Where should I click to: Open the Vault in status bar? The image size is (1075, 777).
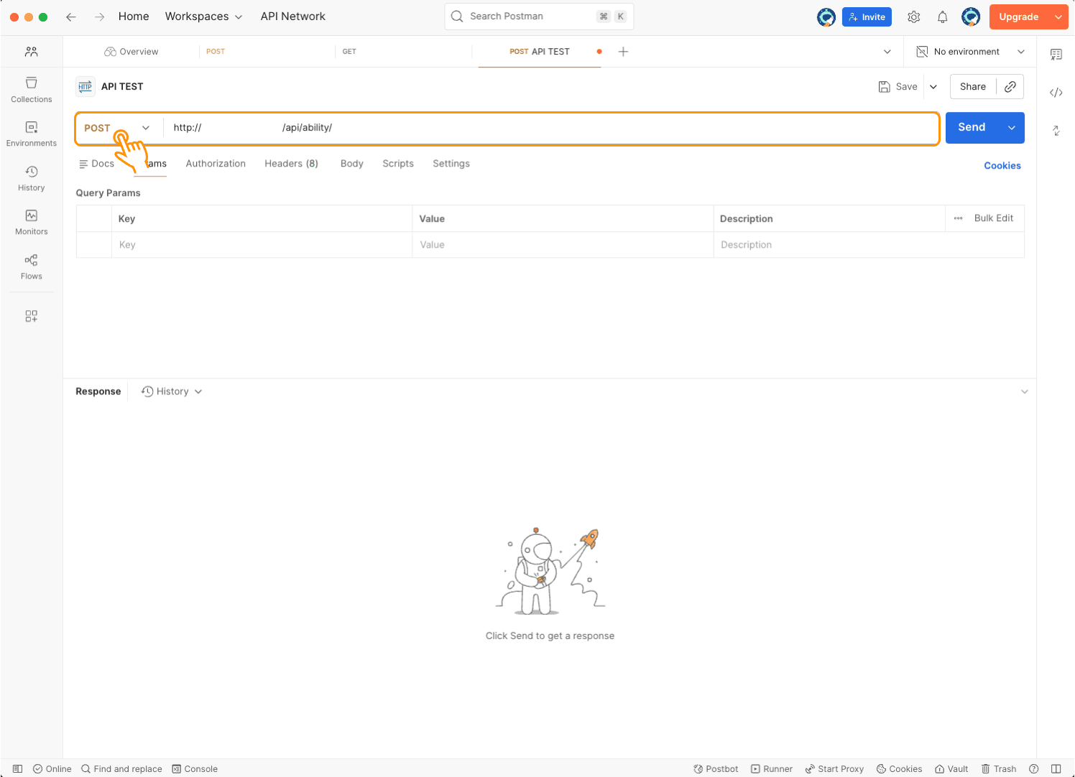tap(951, 768)
